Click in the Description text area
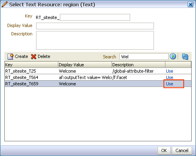Viewport: 196px width, 156px height. 95,40
